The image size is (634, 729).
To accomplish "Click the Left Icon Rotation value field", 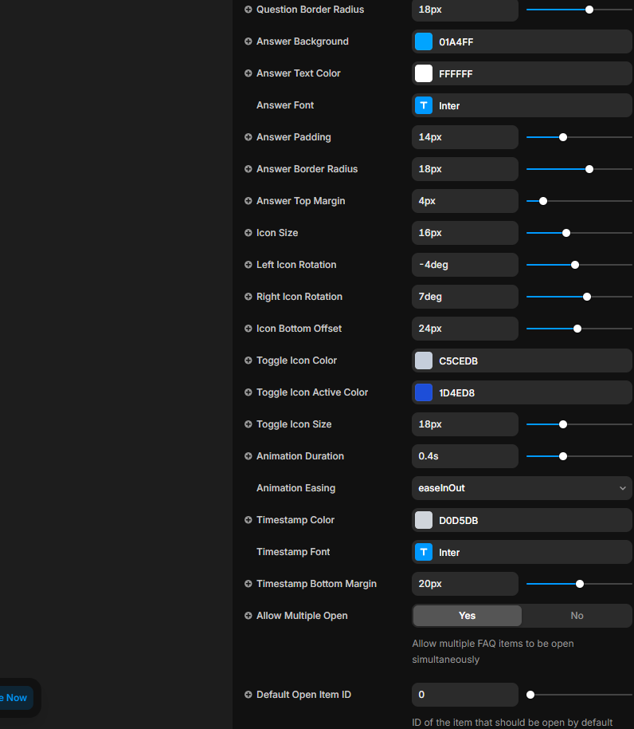I will pos(465,265).
